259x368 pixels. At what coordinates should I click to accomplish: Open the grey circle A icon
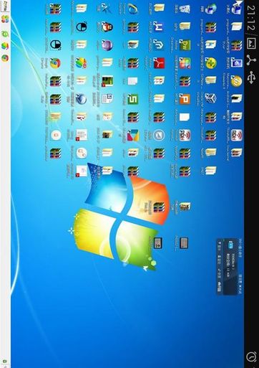pyautogui.click(x=159, y=136)
